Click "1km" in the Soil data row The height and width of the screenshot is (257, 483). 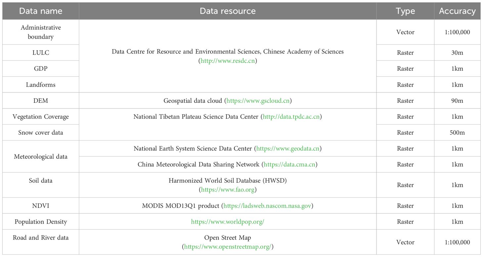point(457,185)
